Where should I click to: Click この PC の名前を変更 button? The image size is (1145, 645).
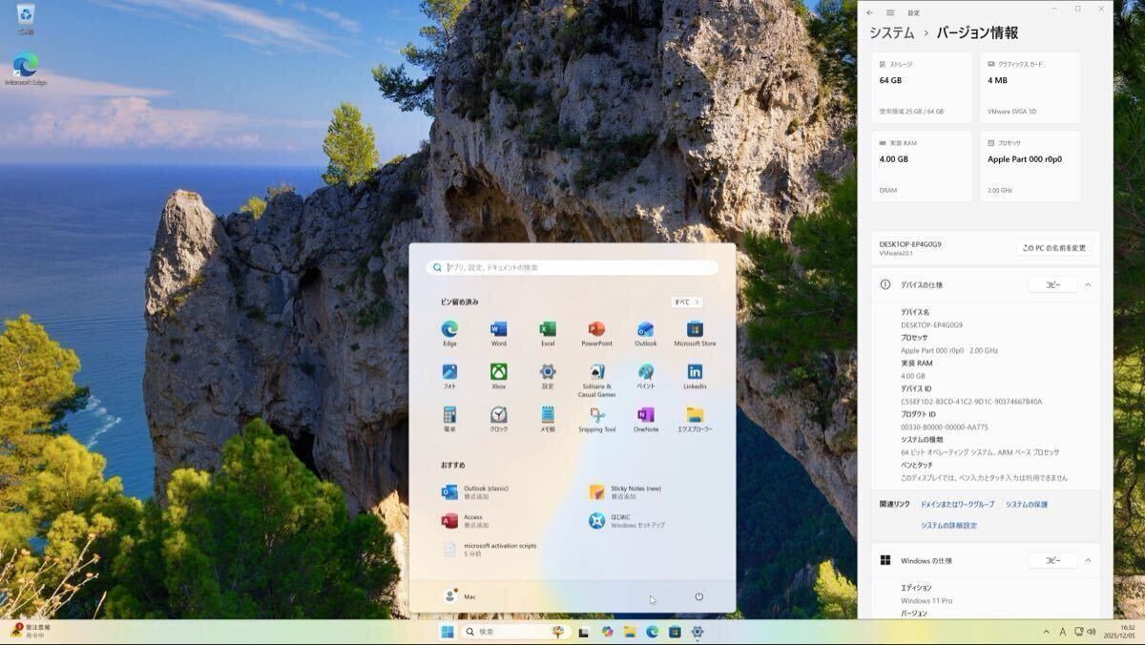click(x=1053, y=248)
